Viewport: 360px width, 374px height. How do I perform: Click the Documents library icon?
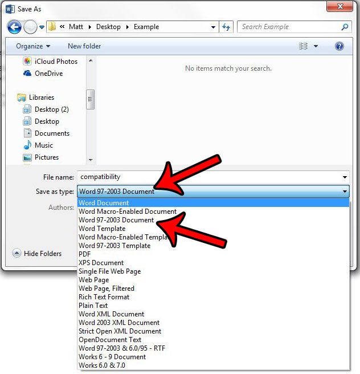27,133
